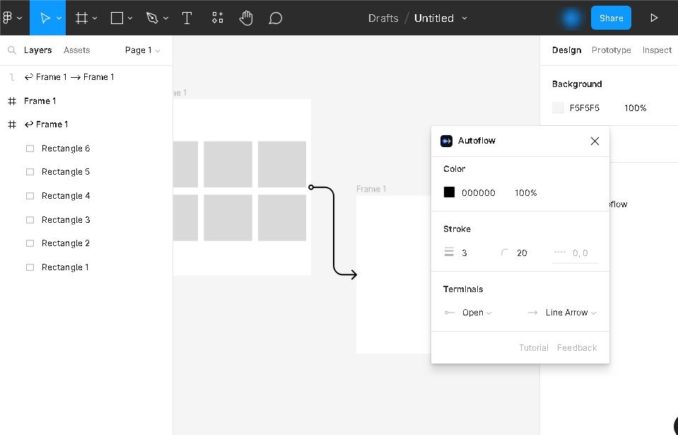Switch to the Assets tab
The image size is (678, 435).
click(x=76, y=50)
